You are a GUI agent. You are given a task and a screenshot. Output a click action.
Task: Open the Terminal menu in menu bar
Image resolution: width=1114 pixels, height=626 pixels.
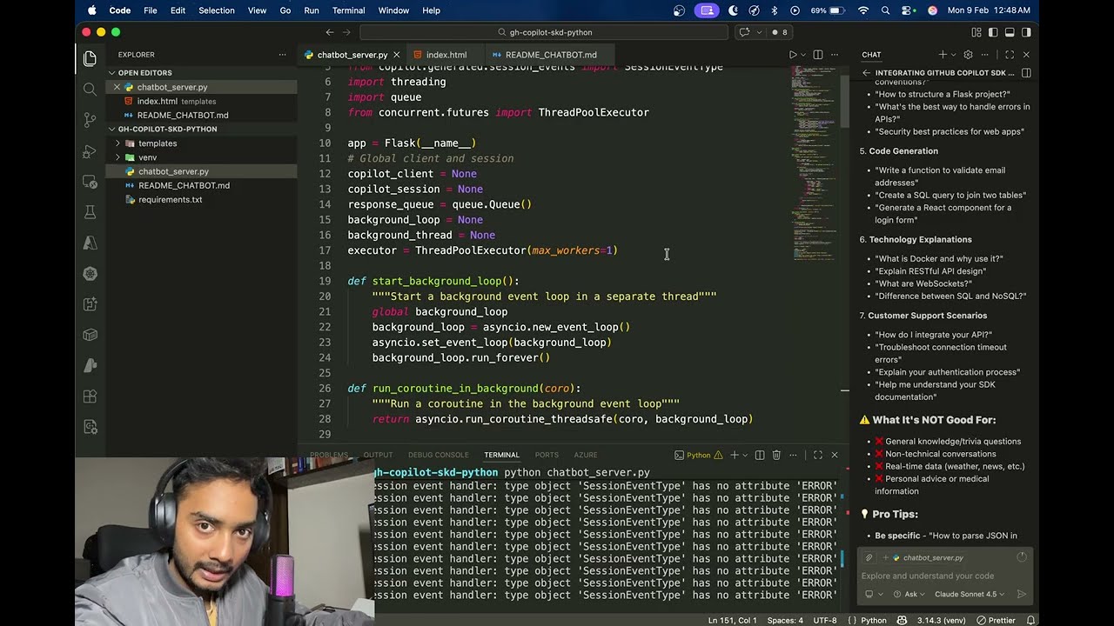(349, 10)
